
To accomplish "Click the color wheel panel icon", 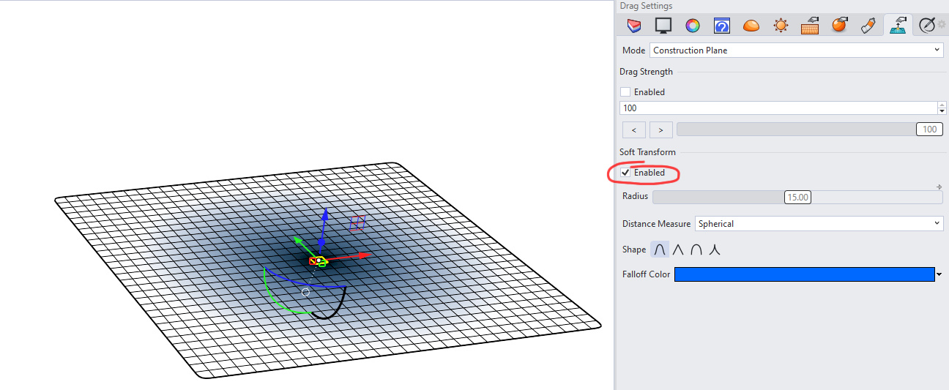I will click(693, 26).
